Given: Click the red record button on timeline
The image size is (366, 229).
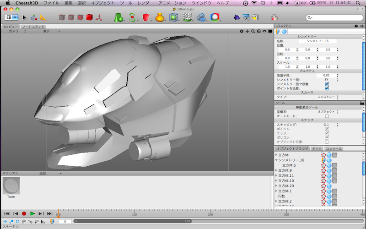Looking at the screenshot, I should [x=24, y=213].
